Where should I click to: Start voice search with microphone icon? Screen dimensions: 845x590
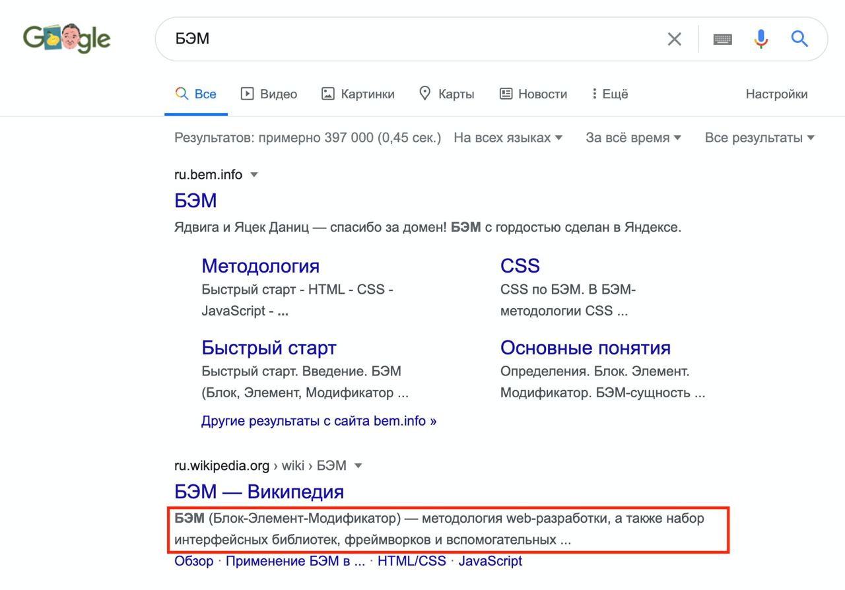click(761, 39)
